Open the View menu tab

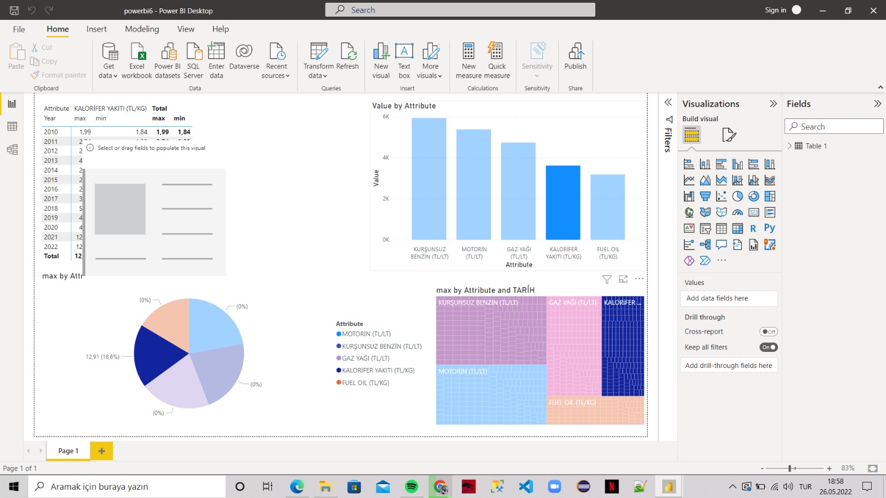point(186,29)
